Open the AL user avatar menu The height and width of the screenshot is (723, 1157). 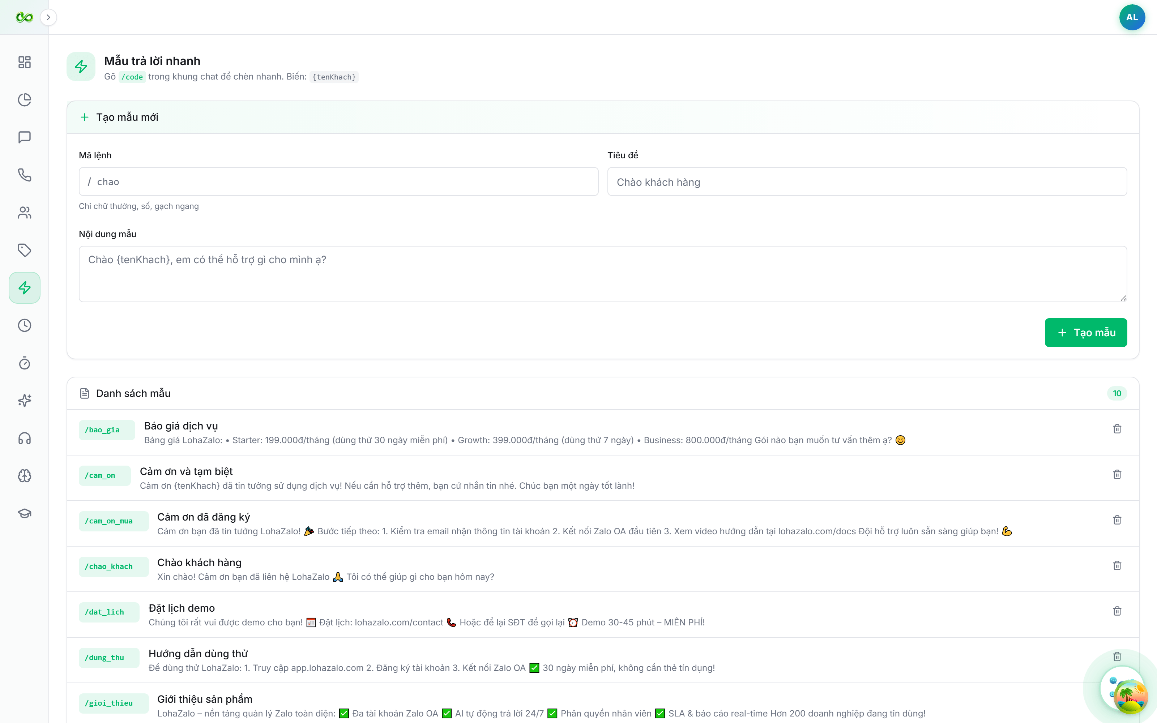[1132, 17]
